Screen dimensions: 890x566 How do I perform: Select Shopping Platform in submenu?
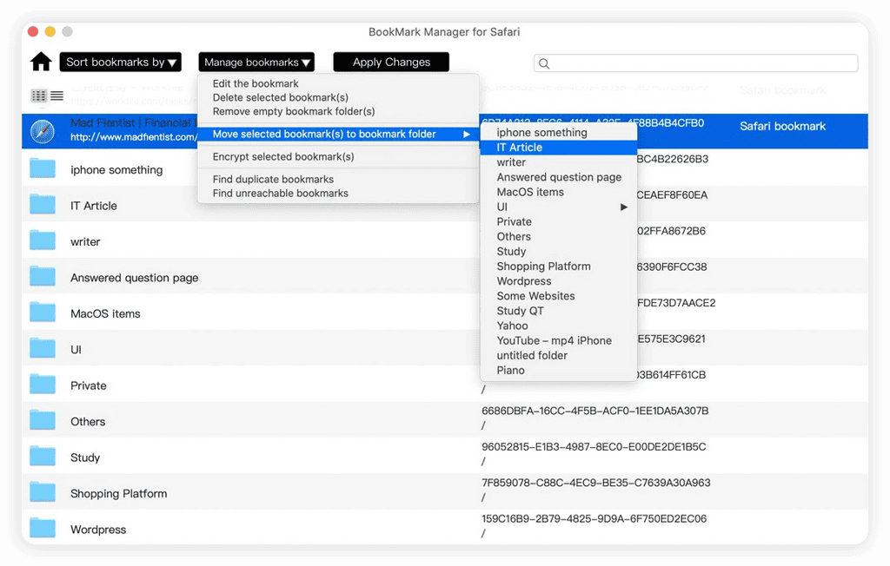559,266
